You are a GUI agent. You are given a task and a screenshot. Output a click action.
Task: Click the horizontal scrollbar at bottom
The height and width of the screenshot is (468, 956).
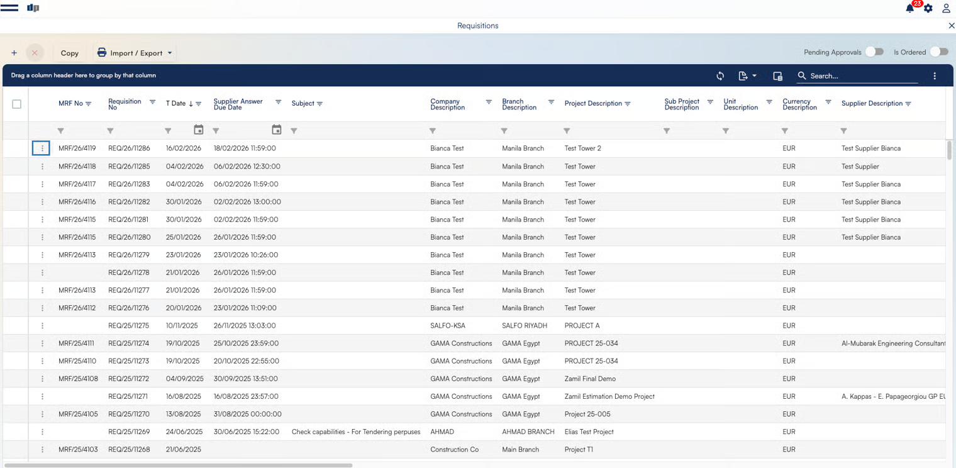pyautogui.click(x=177, y=465)
